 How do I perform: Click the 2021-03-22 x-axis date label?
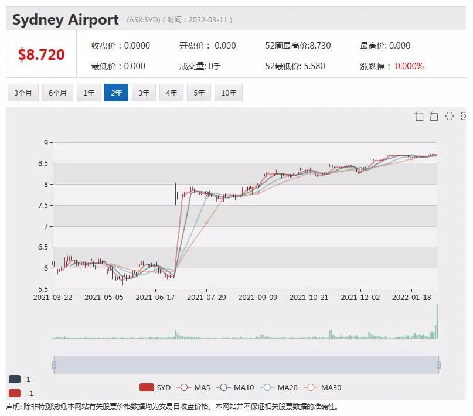tap(53, 297)
